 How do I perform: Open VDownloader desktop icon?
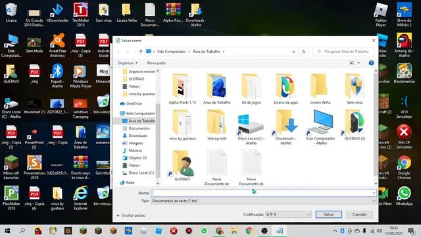57,13
